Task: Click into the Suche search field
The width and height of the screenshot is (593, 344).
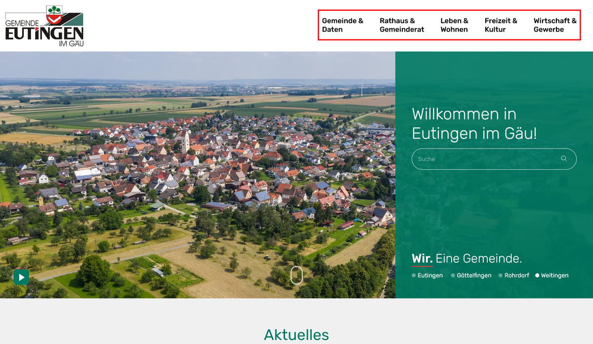Action: coord(494,159)
